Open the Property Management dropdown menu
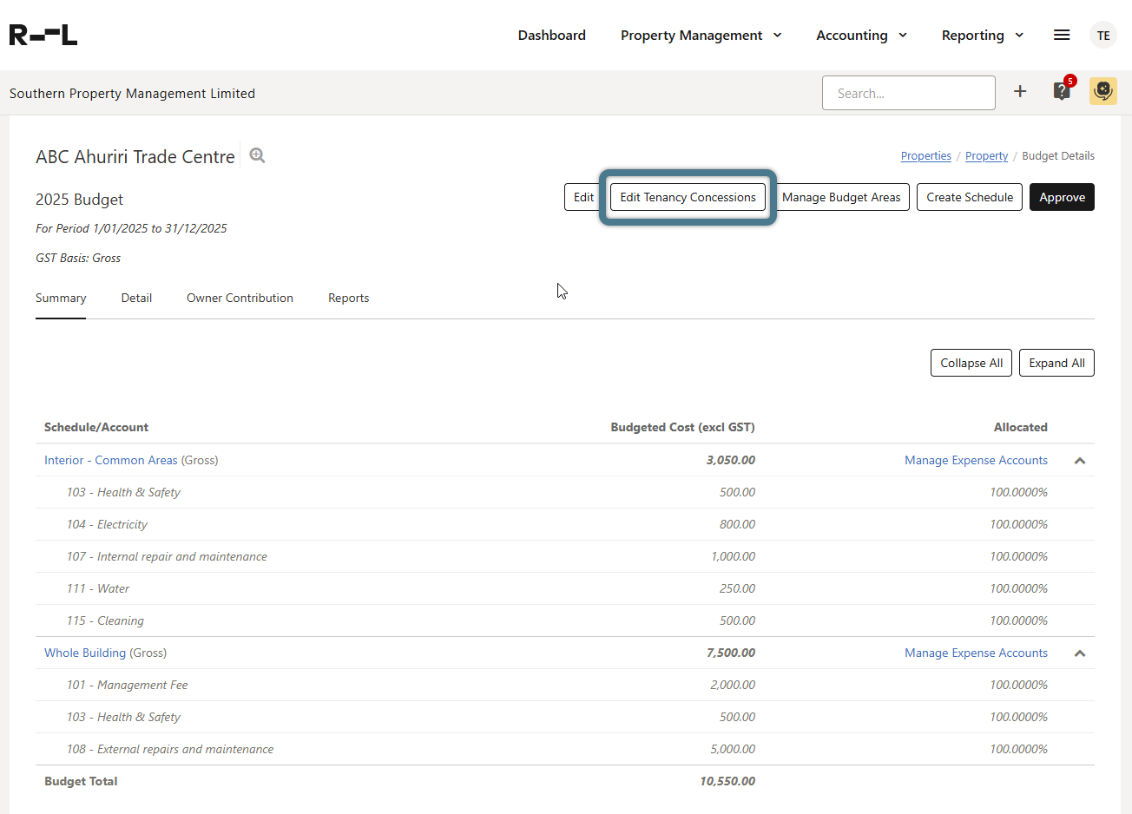The height and width of the screenshot is (814, 1132). tap(701, 36)
